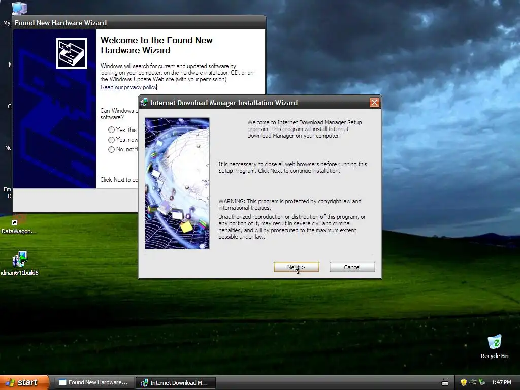Click the 'Welcome to Internet Download Manager Setup' text
Image resolution: width=520 pixels, height=390 pixels.
click(x=305, y=129)
